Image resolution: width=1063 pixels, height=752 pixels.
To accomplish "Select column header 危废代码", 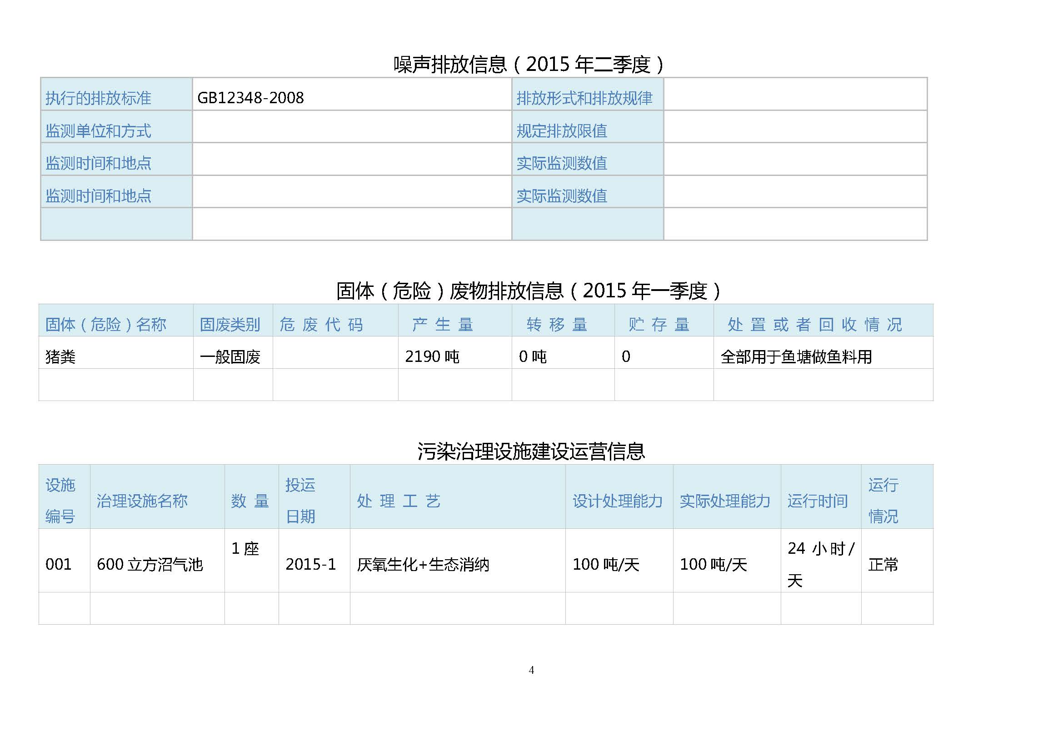I will tap(321, 324).
